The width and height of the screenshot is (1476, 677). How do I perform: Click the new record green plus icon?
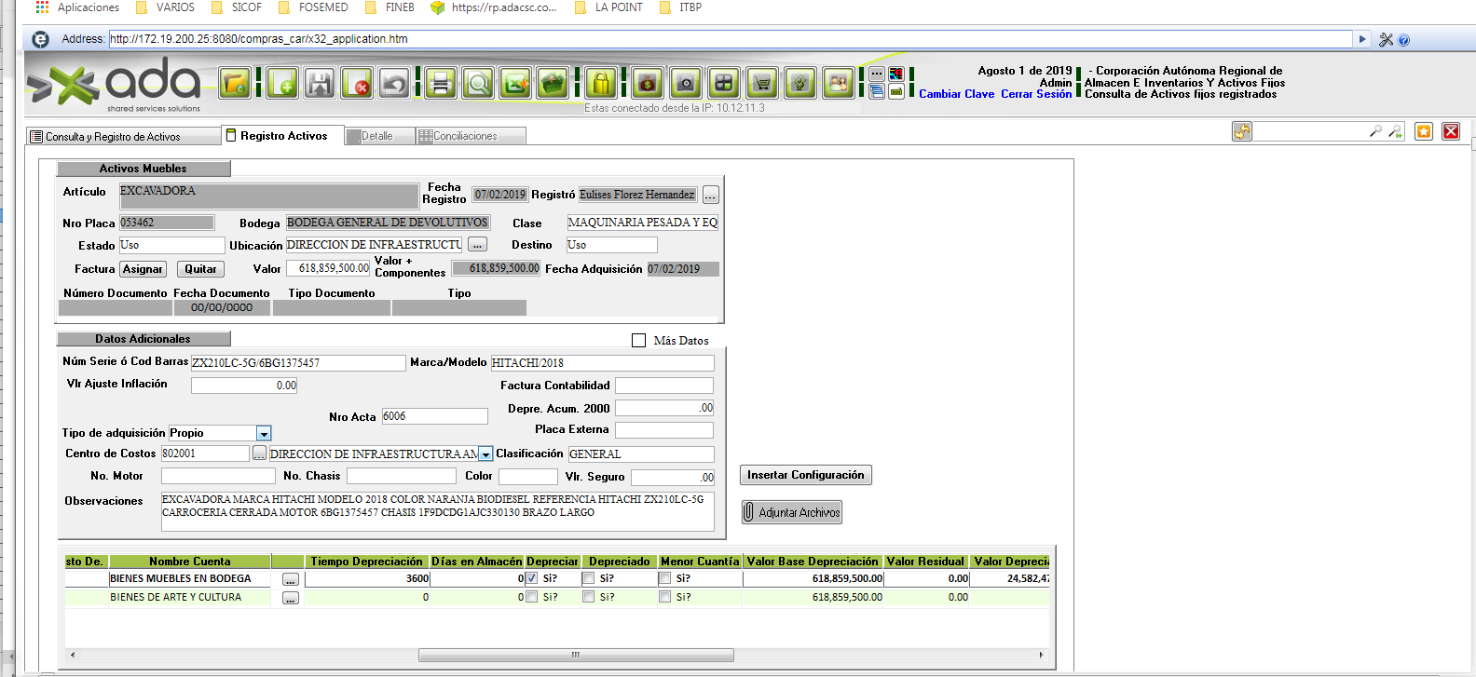282,84
